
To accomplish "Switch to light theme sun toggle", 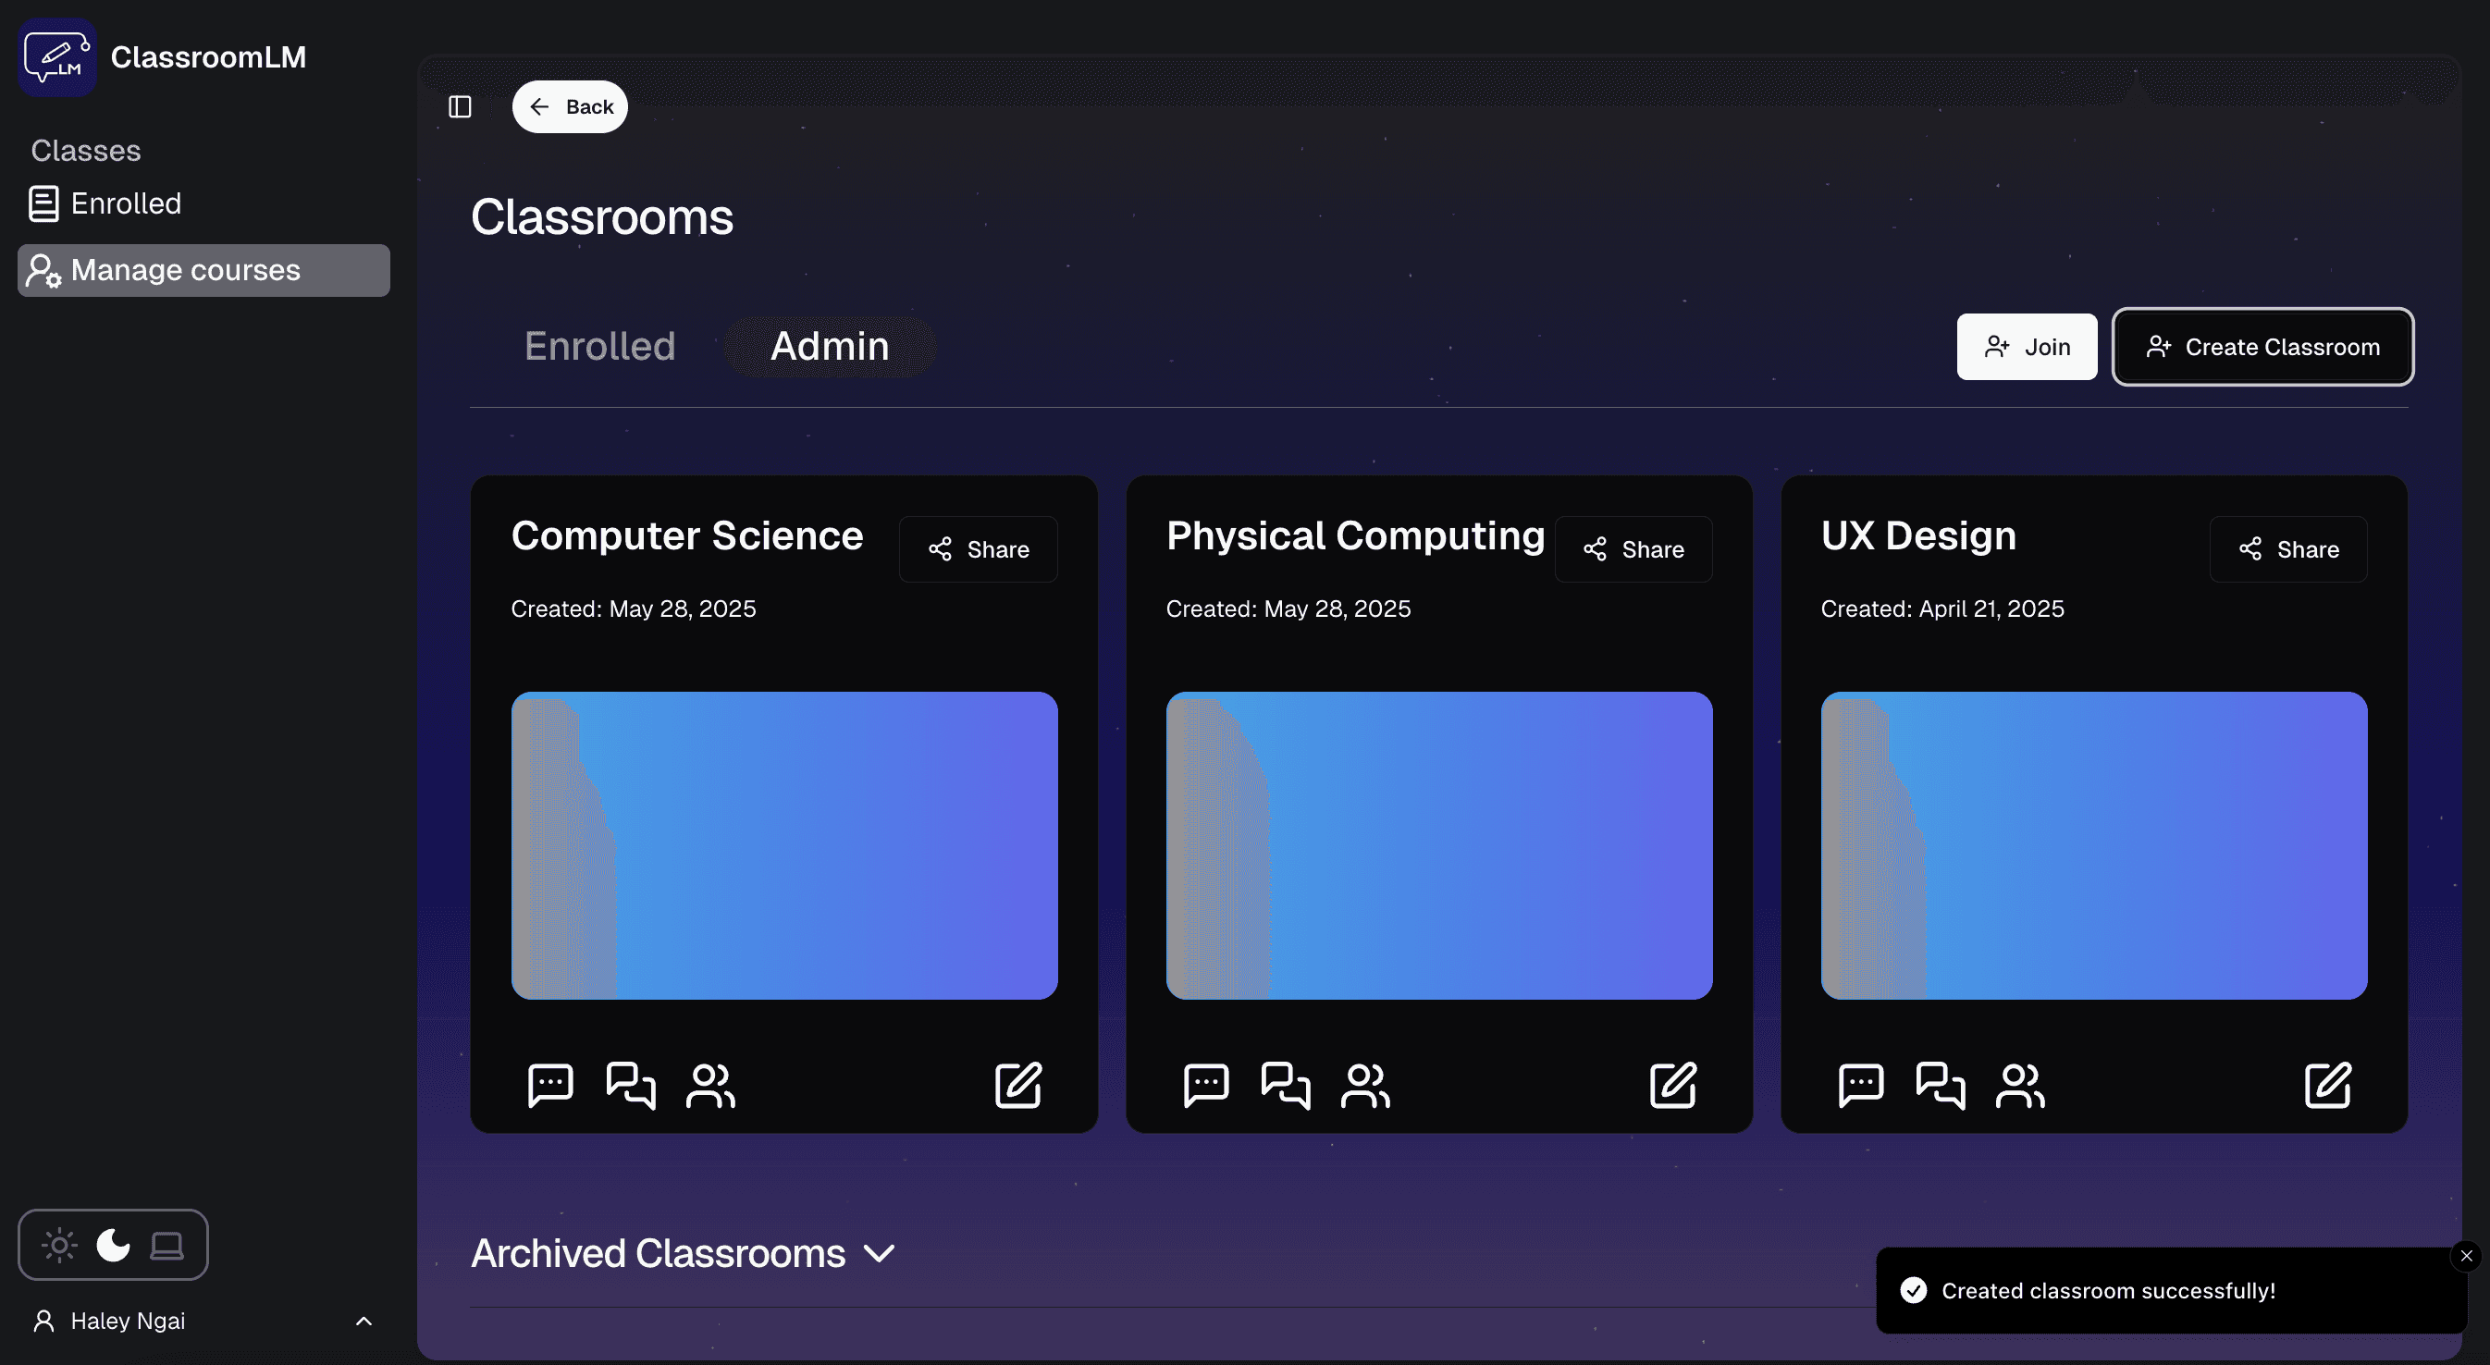I will click(x=60, y=1245).
